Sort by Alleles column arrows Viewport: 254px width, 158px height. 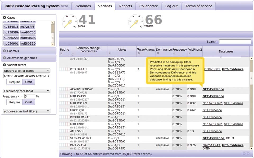pos(110,53)
